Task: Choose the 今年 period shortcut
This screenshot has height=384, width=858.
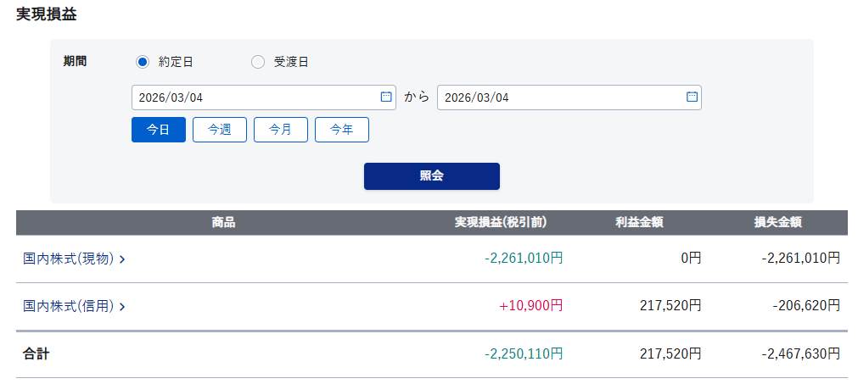Action: (342, 130)
